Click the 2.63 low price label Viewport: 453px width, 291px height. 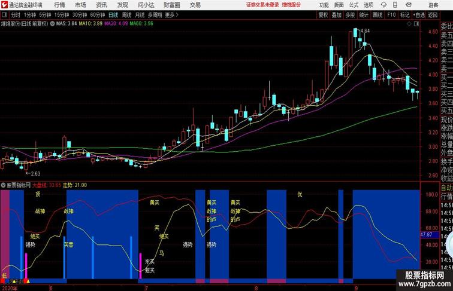35,174
